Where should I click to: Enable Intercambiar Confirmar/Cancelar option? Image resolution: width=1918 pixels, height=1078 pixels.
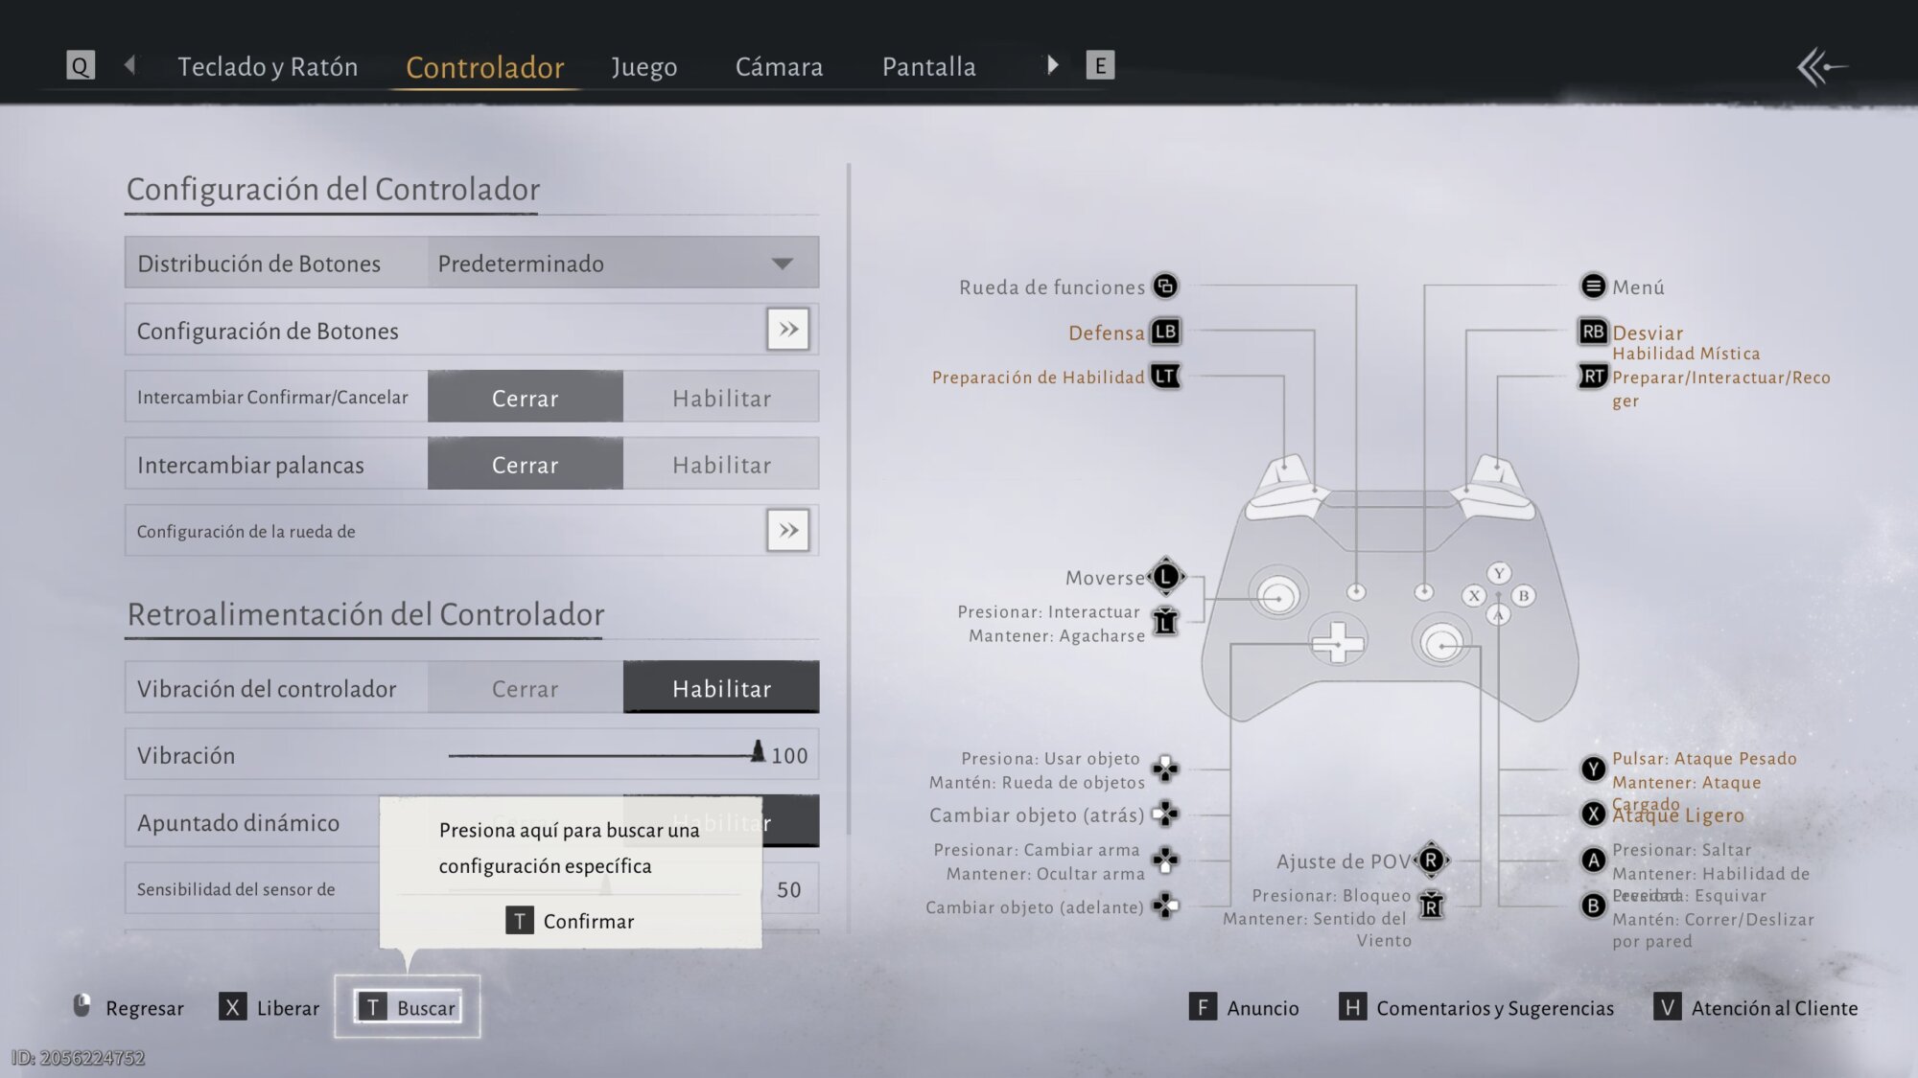coord(721,398)
